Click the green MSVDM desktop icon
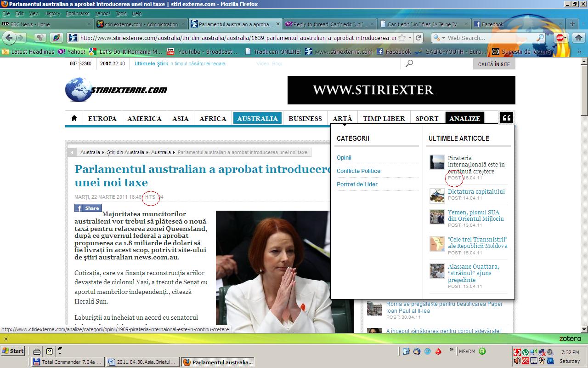This screenshot has width=588, height=368. 482,351
